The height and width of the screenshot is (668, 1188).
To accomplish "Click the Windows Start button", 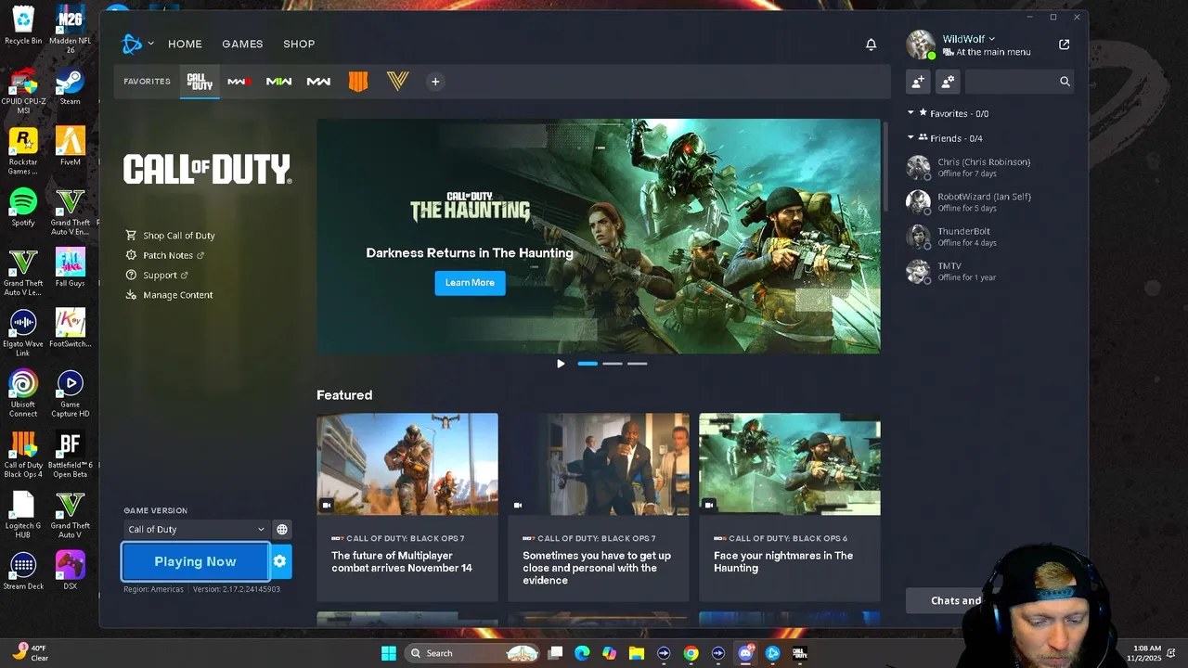I will (x=389, y=653).
